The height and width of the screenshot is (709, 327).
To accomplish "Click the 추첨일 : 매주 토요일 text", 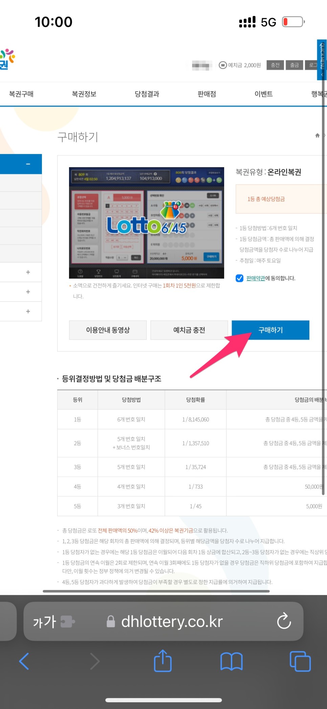I will point(260,260).
